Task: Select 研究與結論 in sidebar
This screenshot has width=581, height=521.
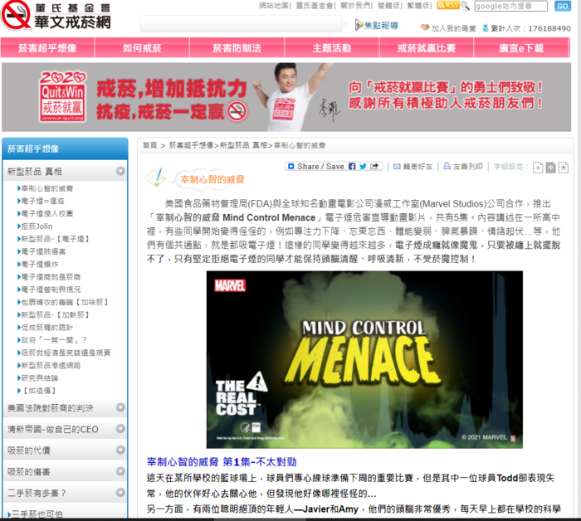Action: 40,378
